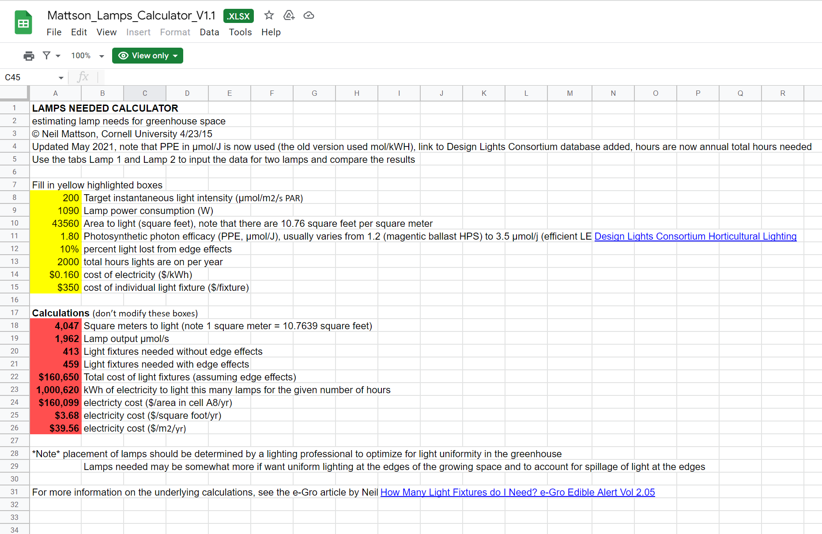The height and width of the screenshot is (534, 822).
Task: Select row 18 header
Action: [15, 326]
